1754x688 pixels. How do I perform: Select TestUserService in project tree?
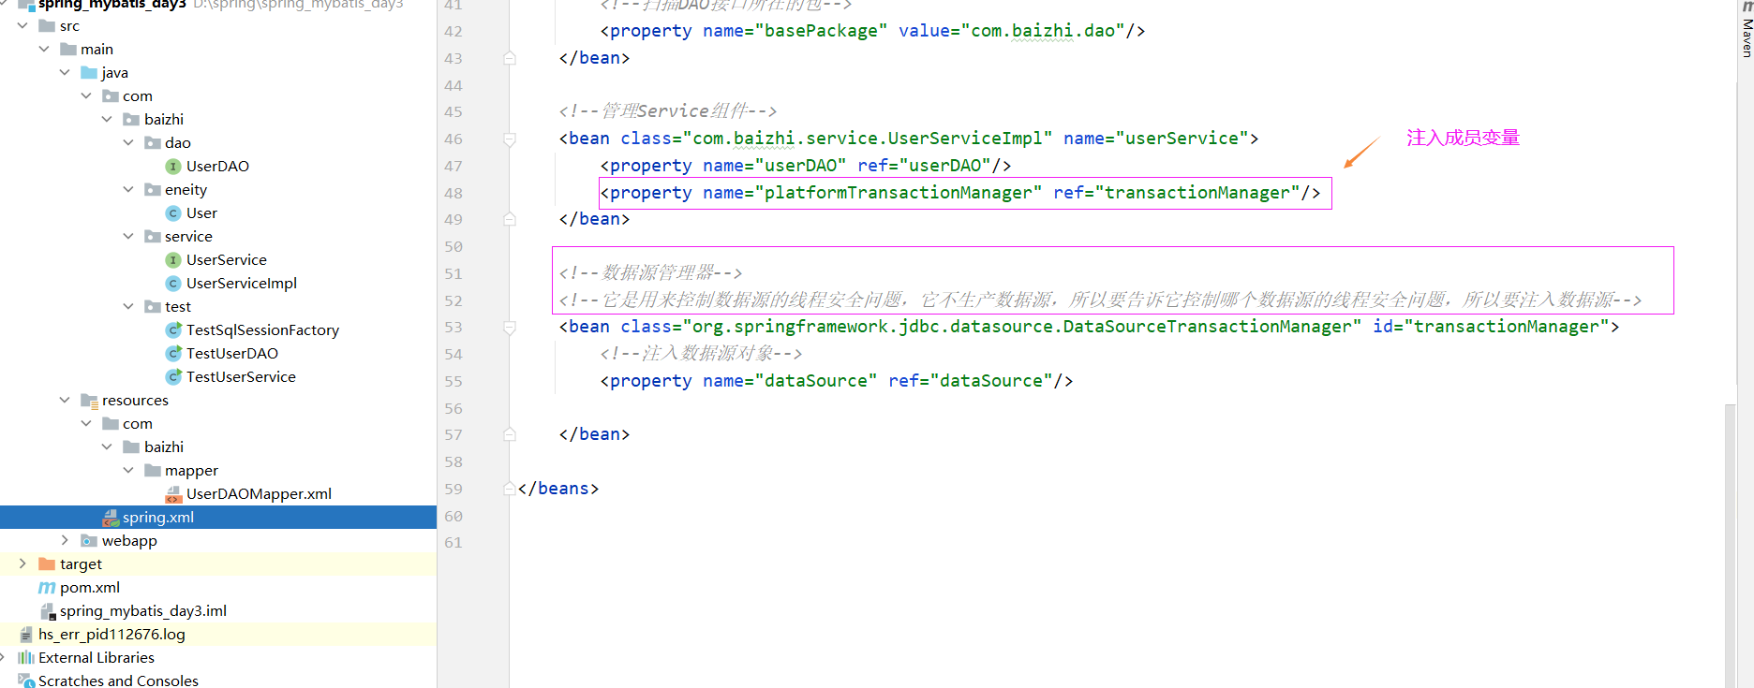tap(241, 376)
